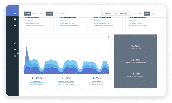Open the user account icon in sidebar
The width and height of the screenshot is (172, 103).
[15, 19]
